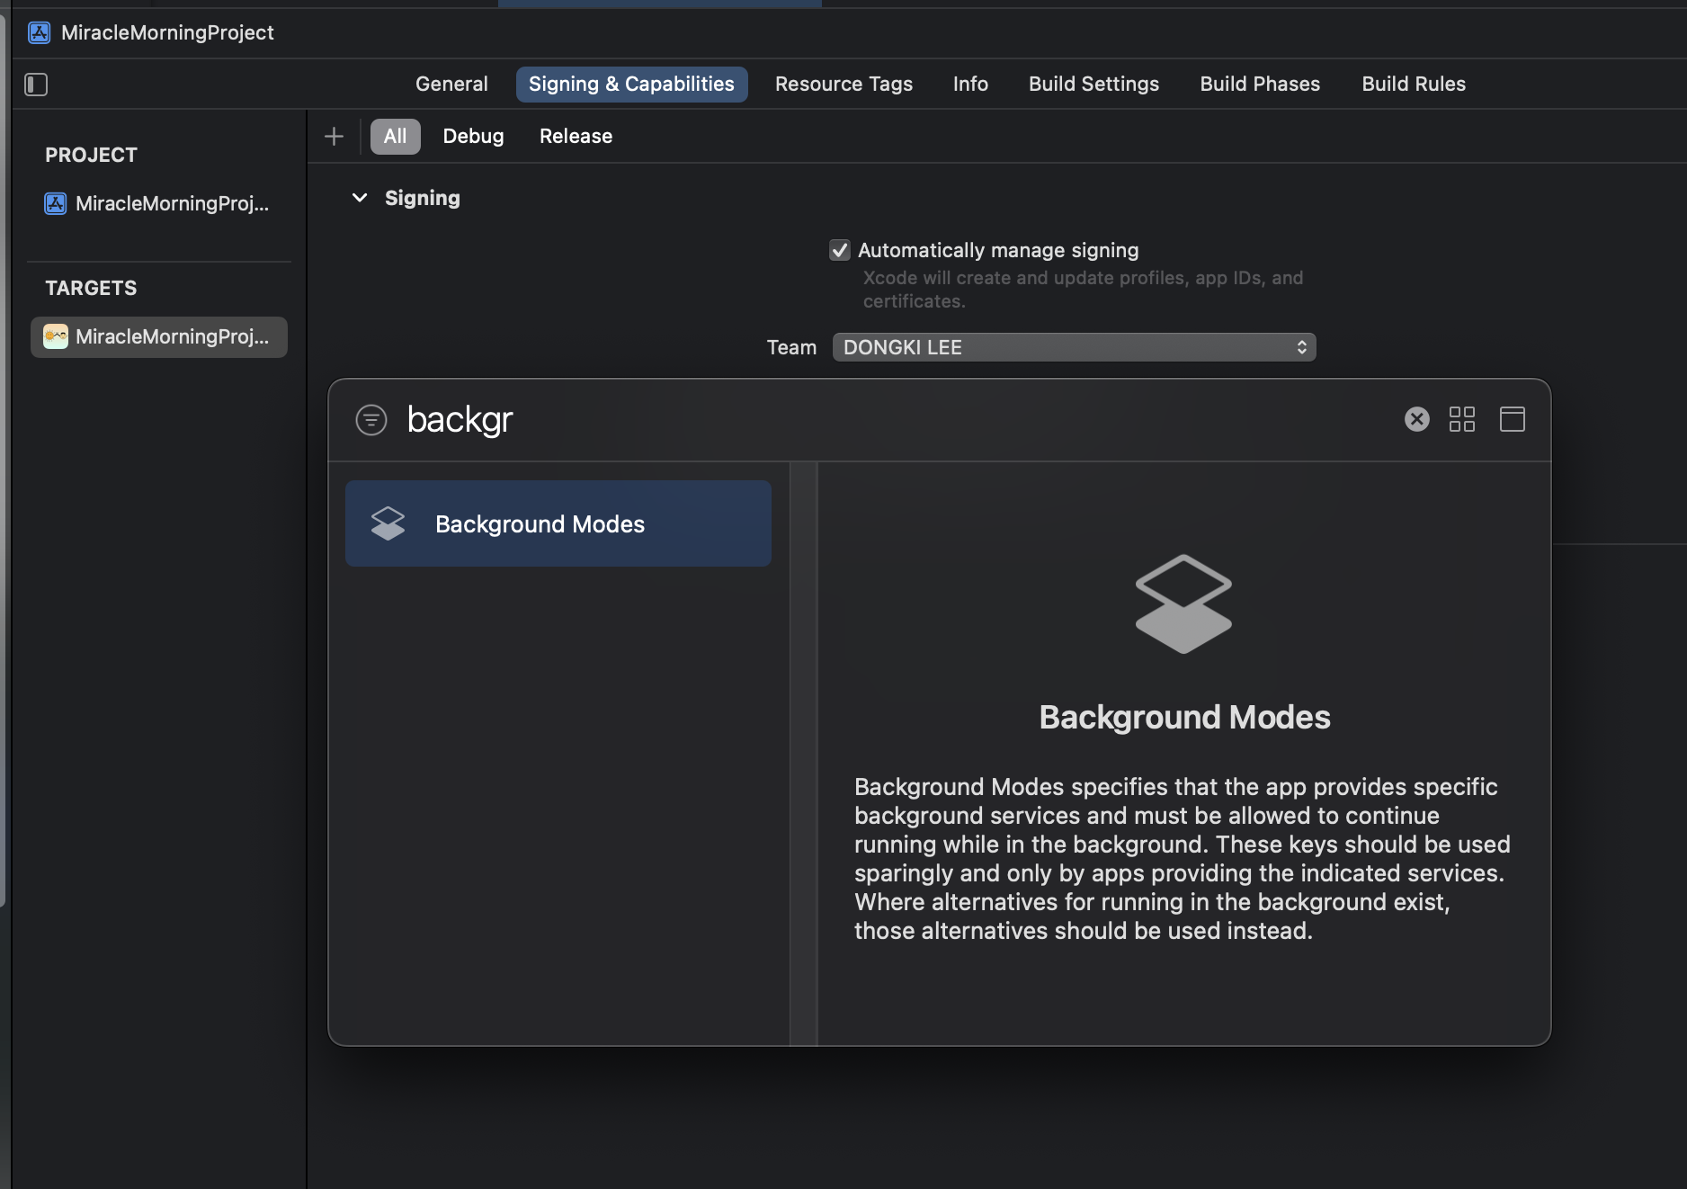The height and width of the screenshot is (1189, 1687).
Task: Toggle the sidebar panel icon
Action: tap(36, 85)
